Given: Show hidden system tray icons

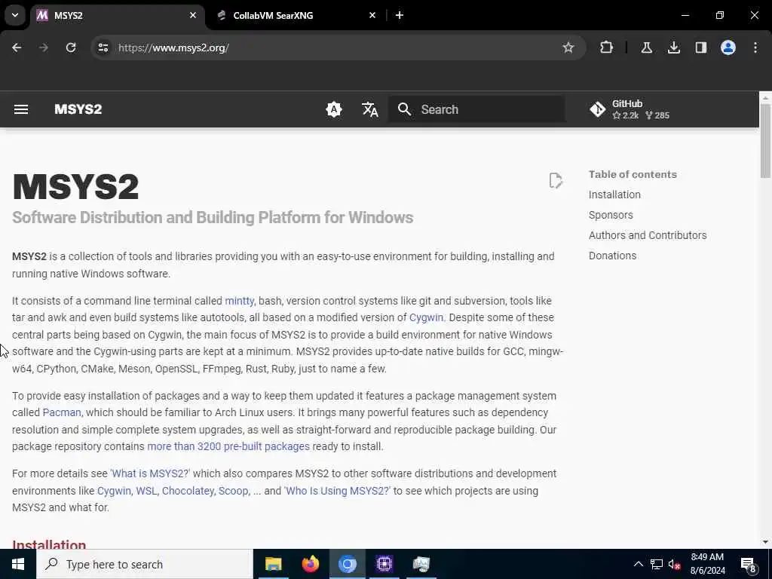Looking at the screenshot, I should click(x=638, y=564).
